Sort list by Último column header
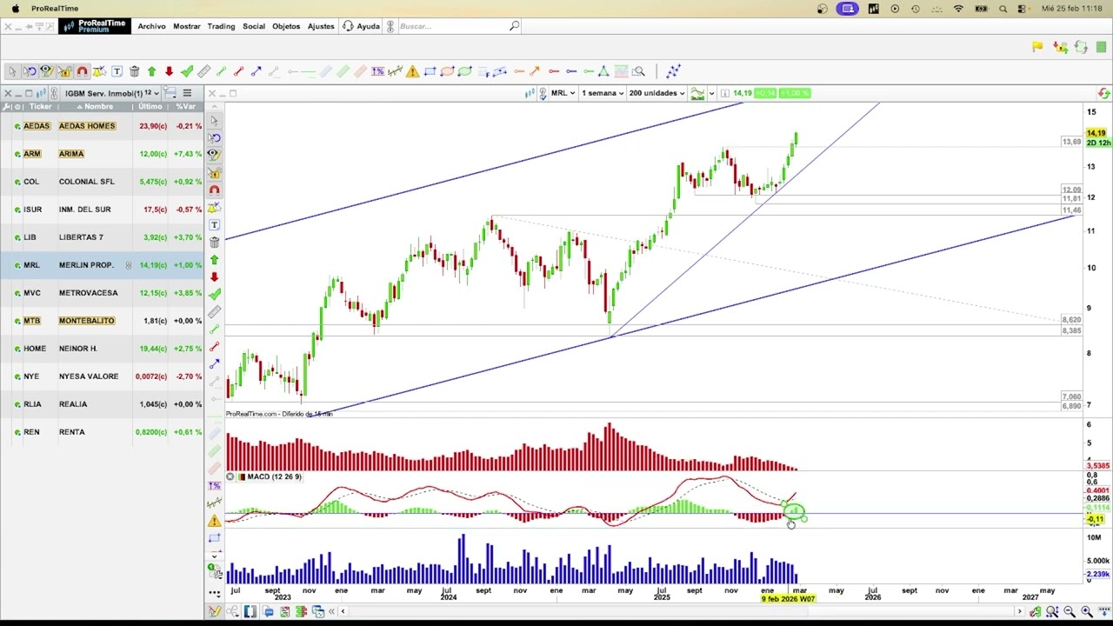Viewport: 1113px width, 626px height. 150,107
